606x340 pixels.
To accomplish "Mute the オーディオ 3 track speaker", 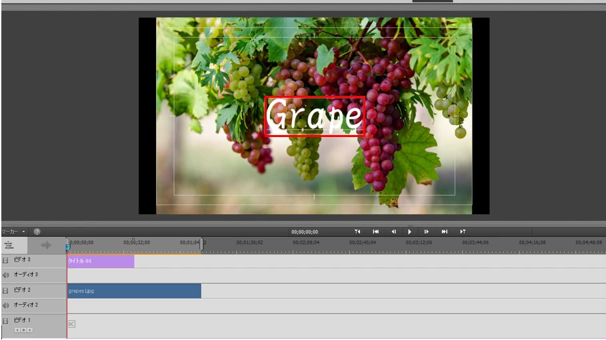I will [x=5, y=275].
